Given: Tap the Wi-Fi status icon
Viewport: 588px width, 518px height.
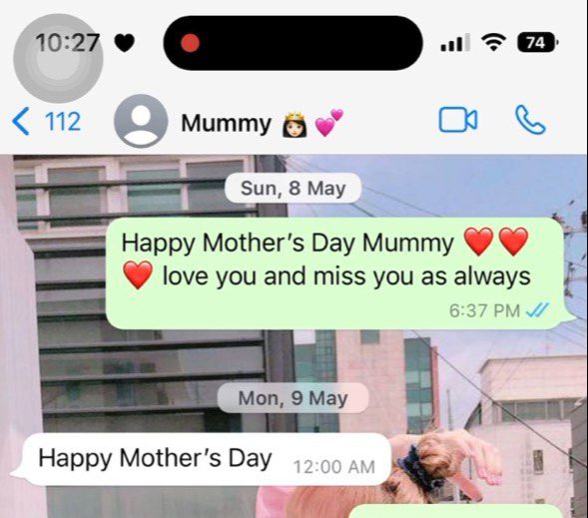Looking at the screenshot, I should tap(494, 42).
